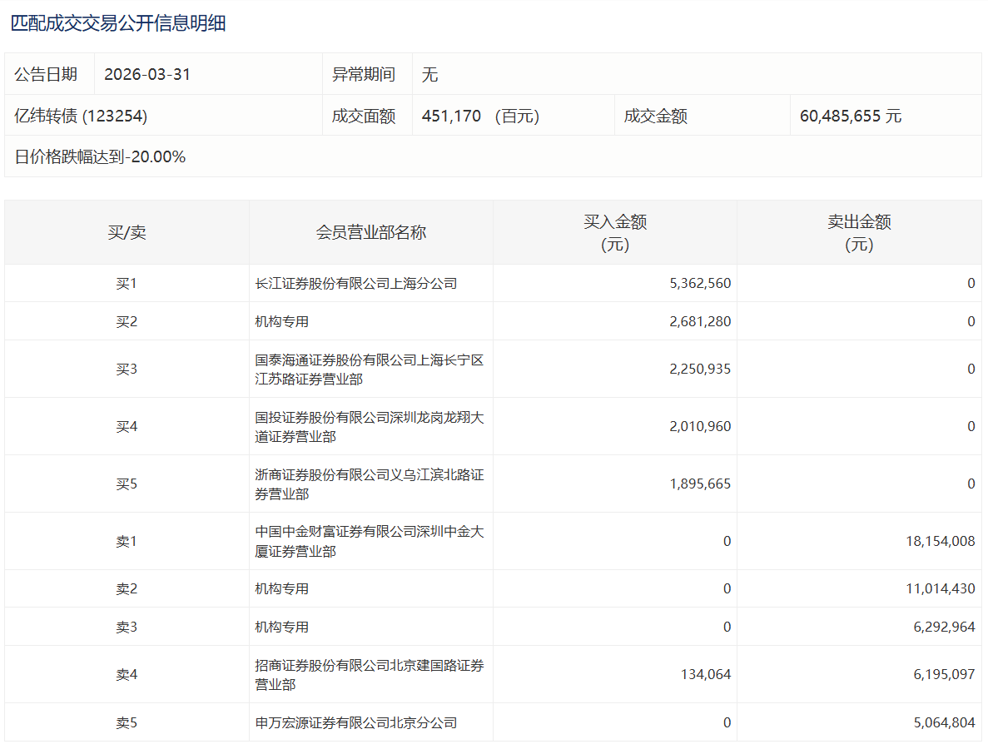Select the 机构专用 entry in row 卖3
Viewport: 988px width, 749px height.
282,627
